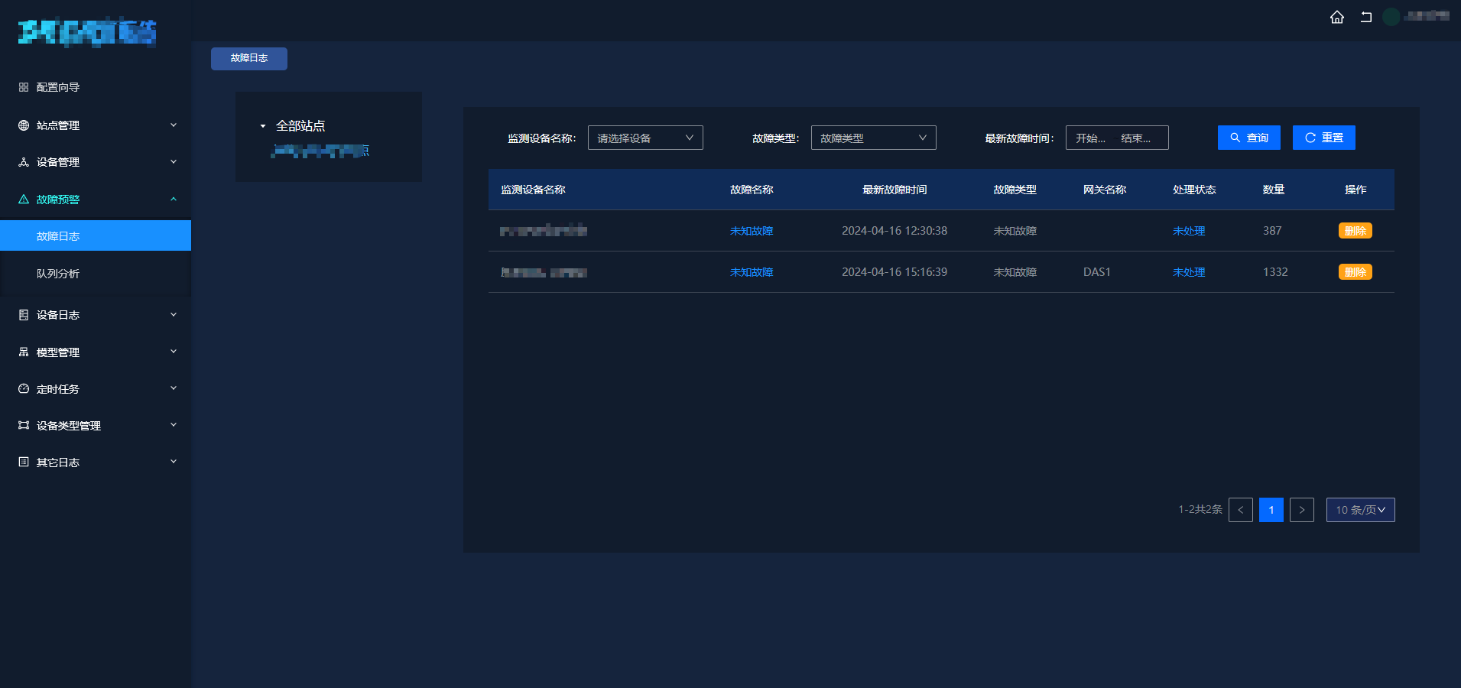Click the 最新故障时间 column header
The image size is (1461, 688).
tap(894, 190)
